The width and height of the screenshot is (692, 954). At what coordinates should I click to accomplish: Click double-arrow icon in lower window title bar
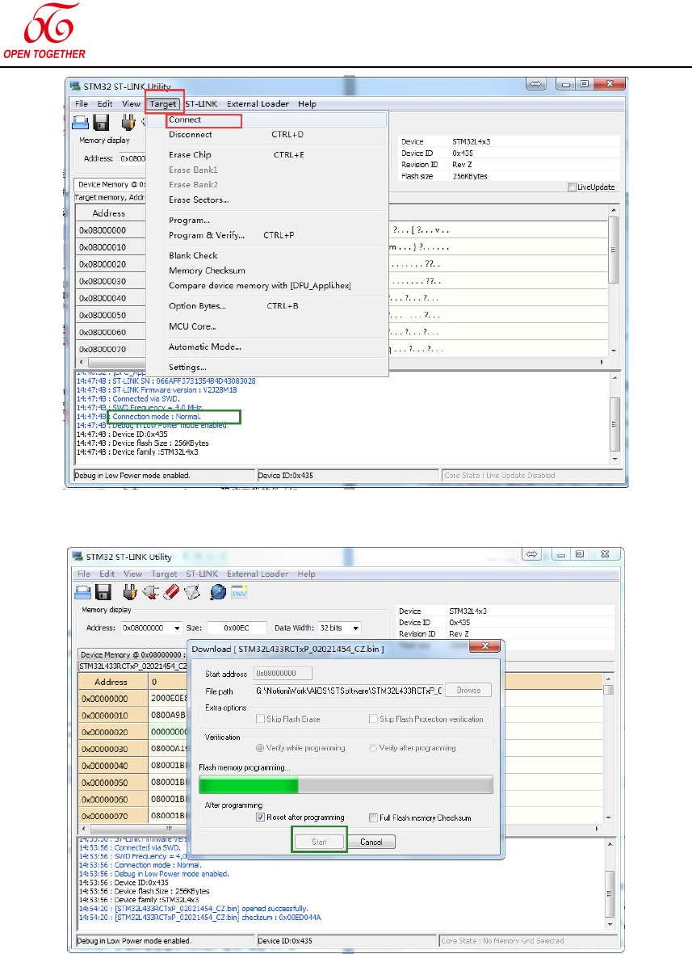pyautogui.click(x=532, y=553)
